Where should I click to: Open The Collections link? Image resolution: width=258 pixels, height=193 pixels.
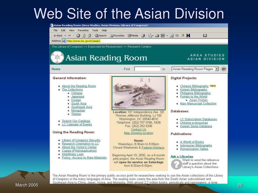click(x=72, y=89)
